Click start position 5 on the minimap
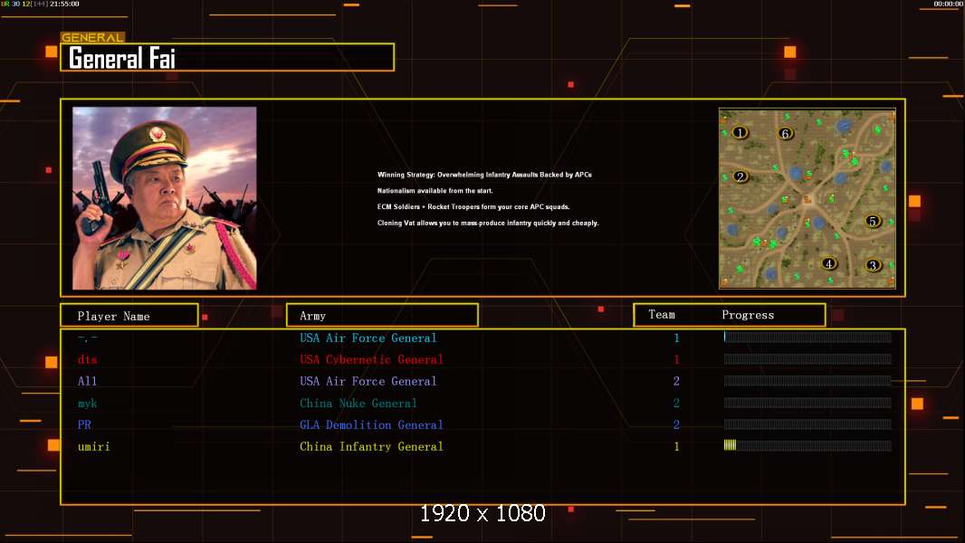The width and height of the screenshot is (965, 543). pyautogui.click(x=872, y=221)
